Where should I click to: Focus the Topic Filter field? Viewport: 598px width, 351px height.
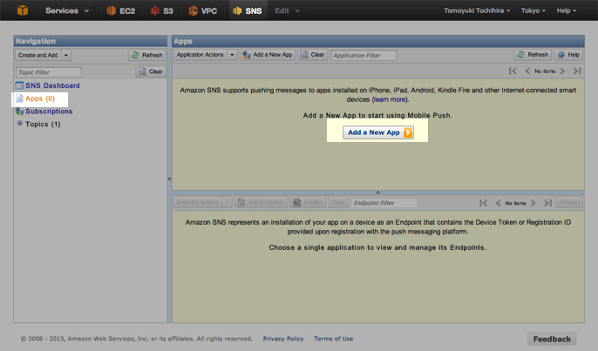(x=49, y=72)
